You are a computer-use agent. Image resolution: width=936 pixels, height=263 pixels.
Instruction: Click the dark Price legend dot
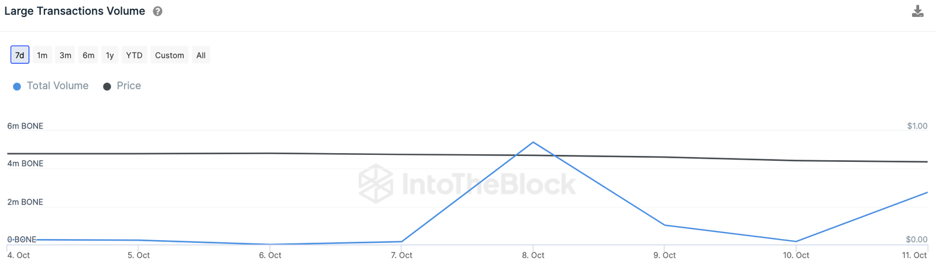107,86
